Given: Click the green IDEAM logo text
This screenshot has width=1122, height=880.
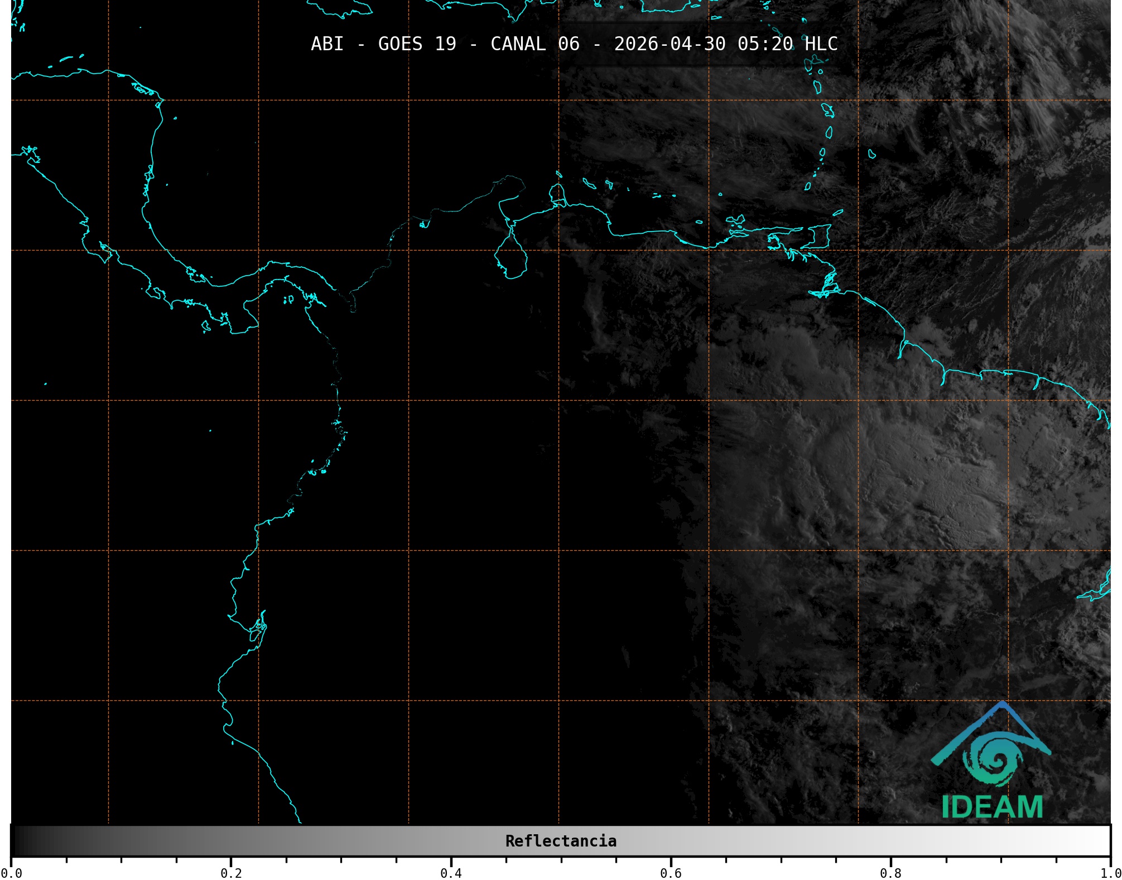Looking at the screenshot, I should pos(992,807).
